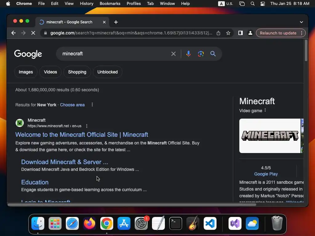The height and width of the screenshot is (236, 315).
Task: Stop loading the page with X button
Action: click(x=33, y=33)
